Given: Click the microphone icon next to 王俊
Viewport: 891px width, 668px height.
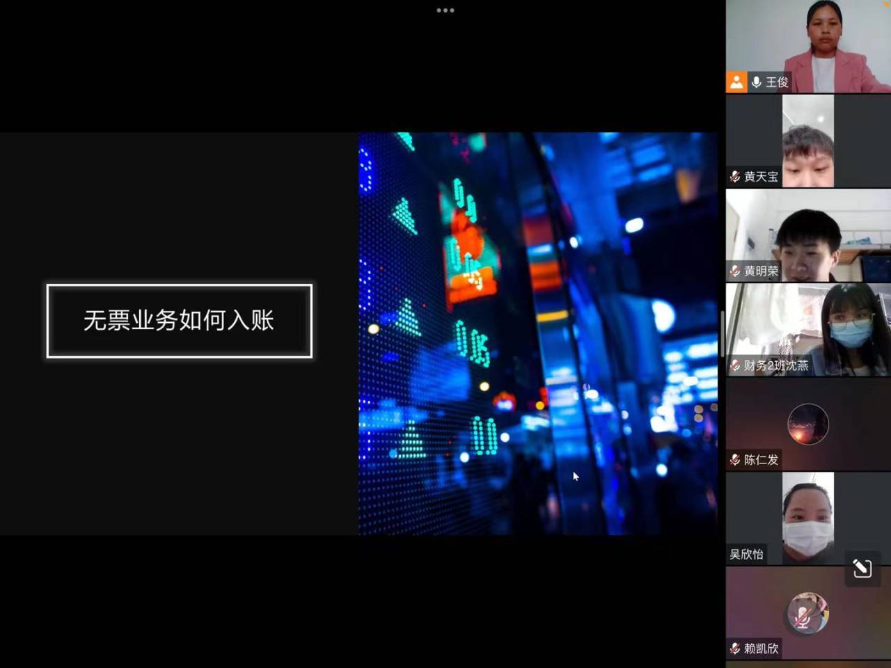Looking at the screenshot, I should [x=756, y=82].
